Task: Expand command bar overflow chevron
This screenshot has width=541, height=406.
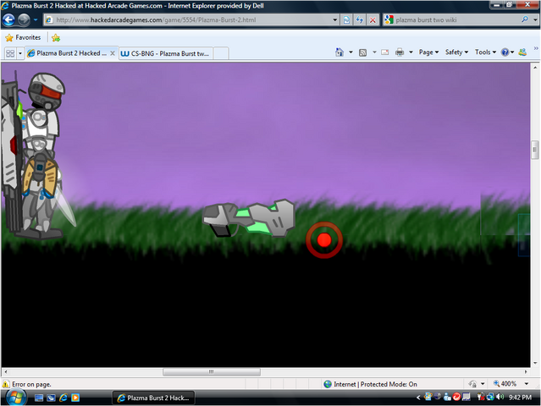Action: [x=536, y=48]
